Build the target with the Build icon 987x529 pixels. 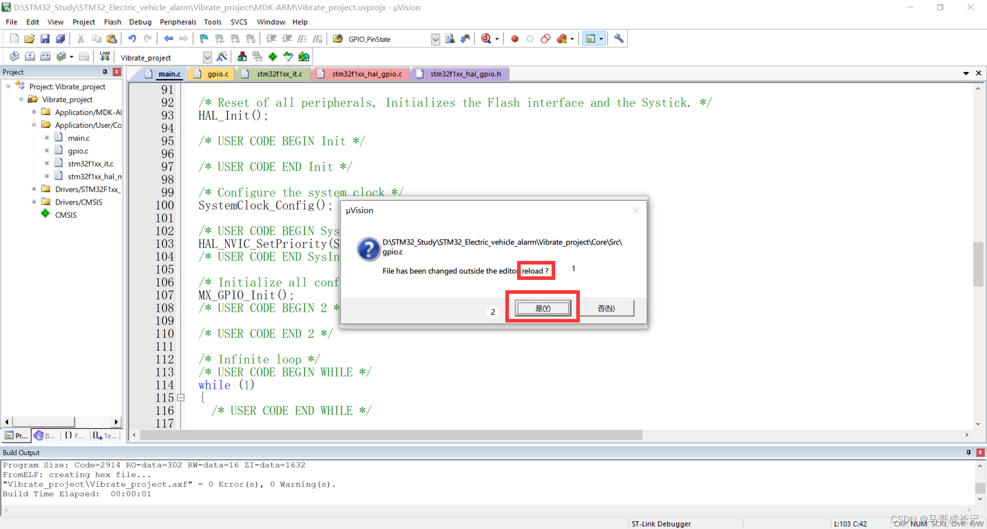[30, 56]
